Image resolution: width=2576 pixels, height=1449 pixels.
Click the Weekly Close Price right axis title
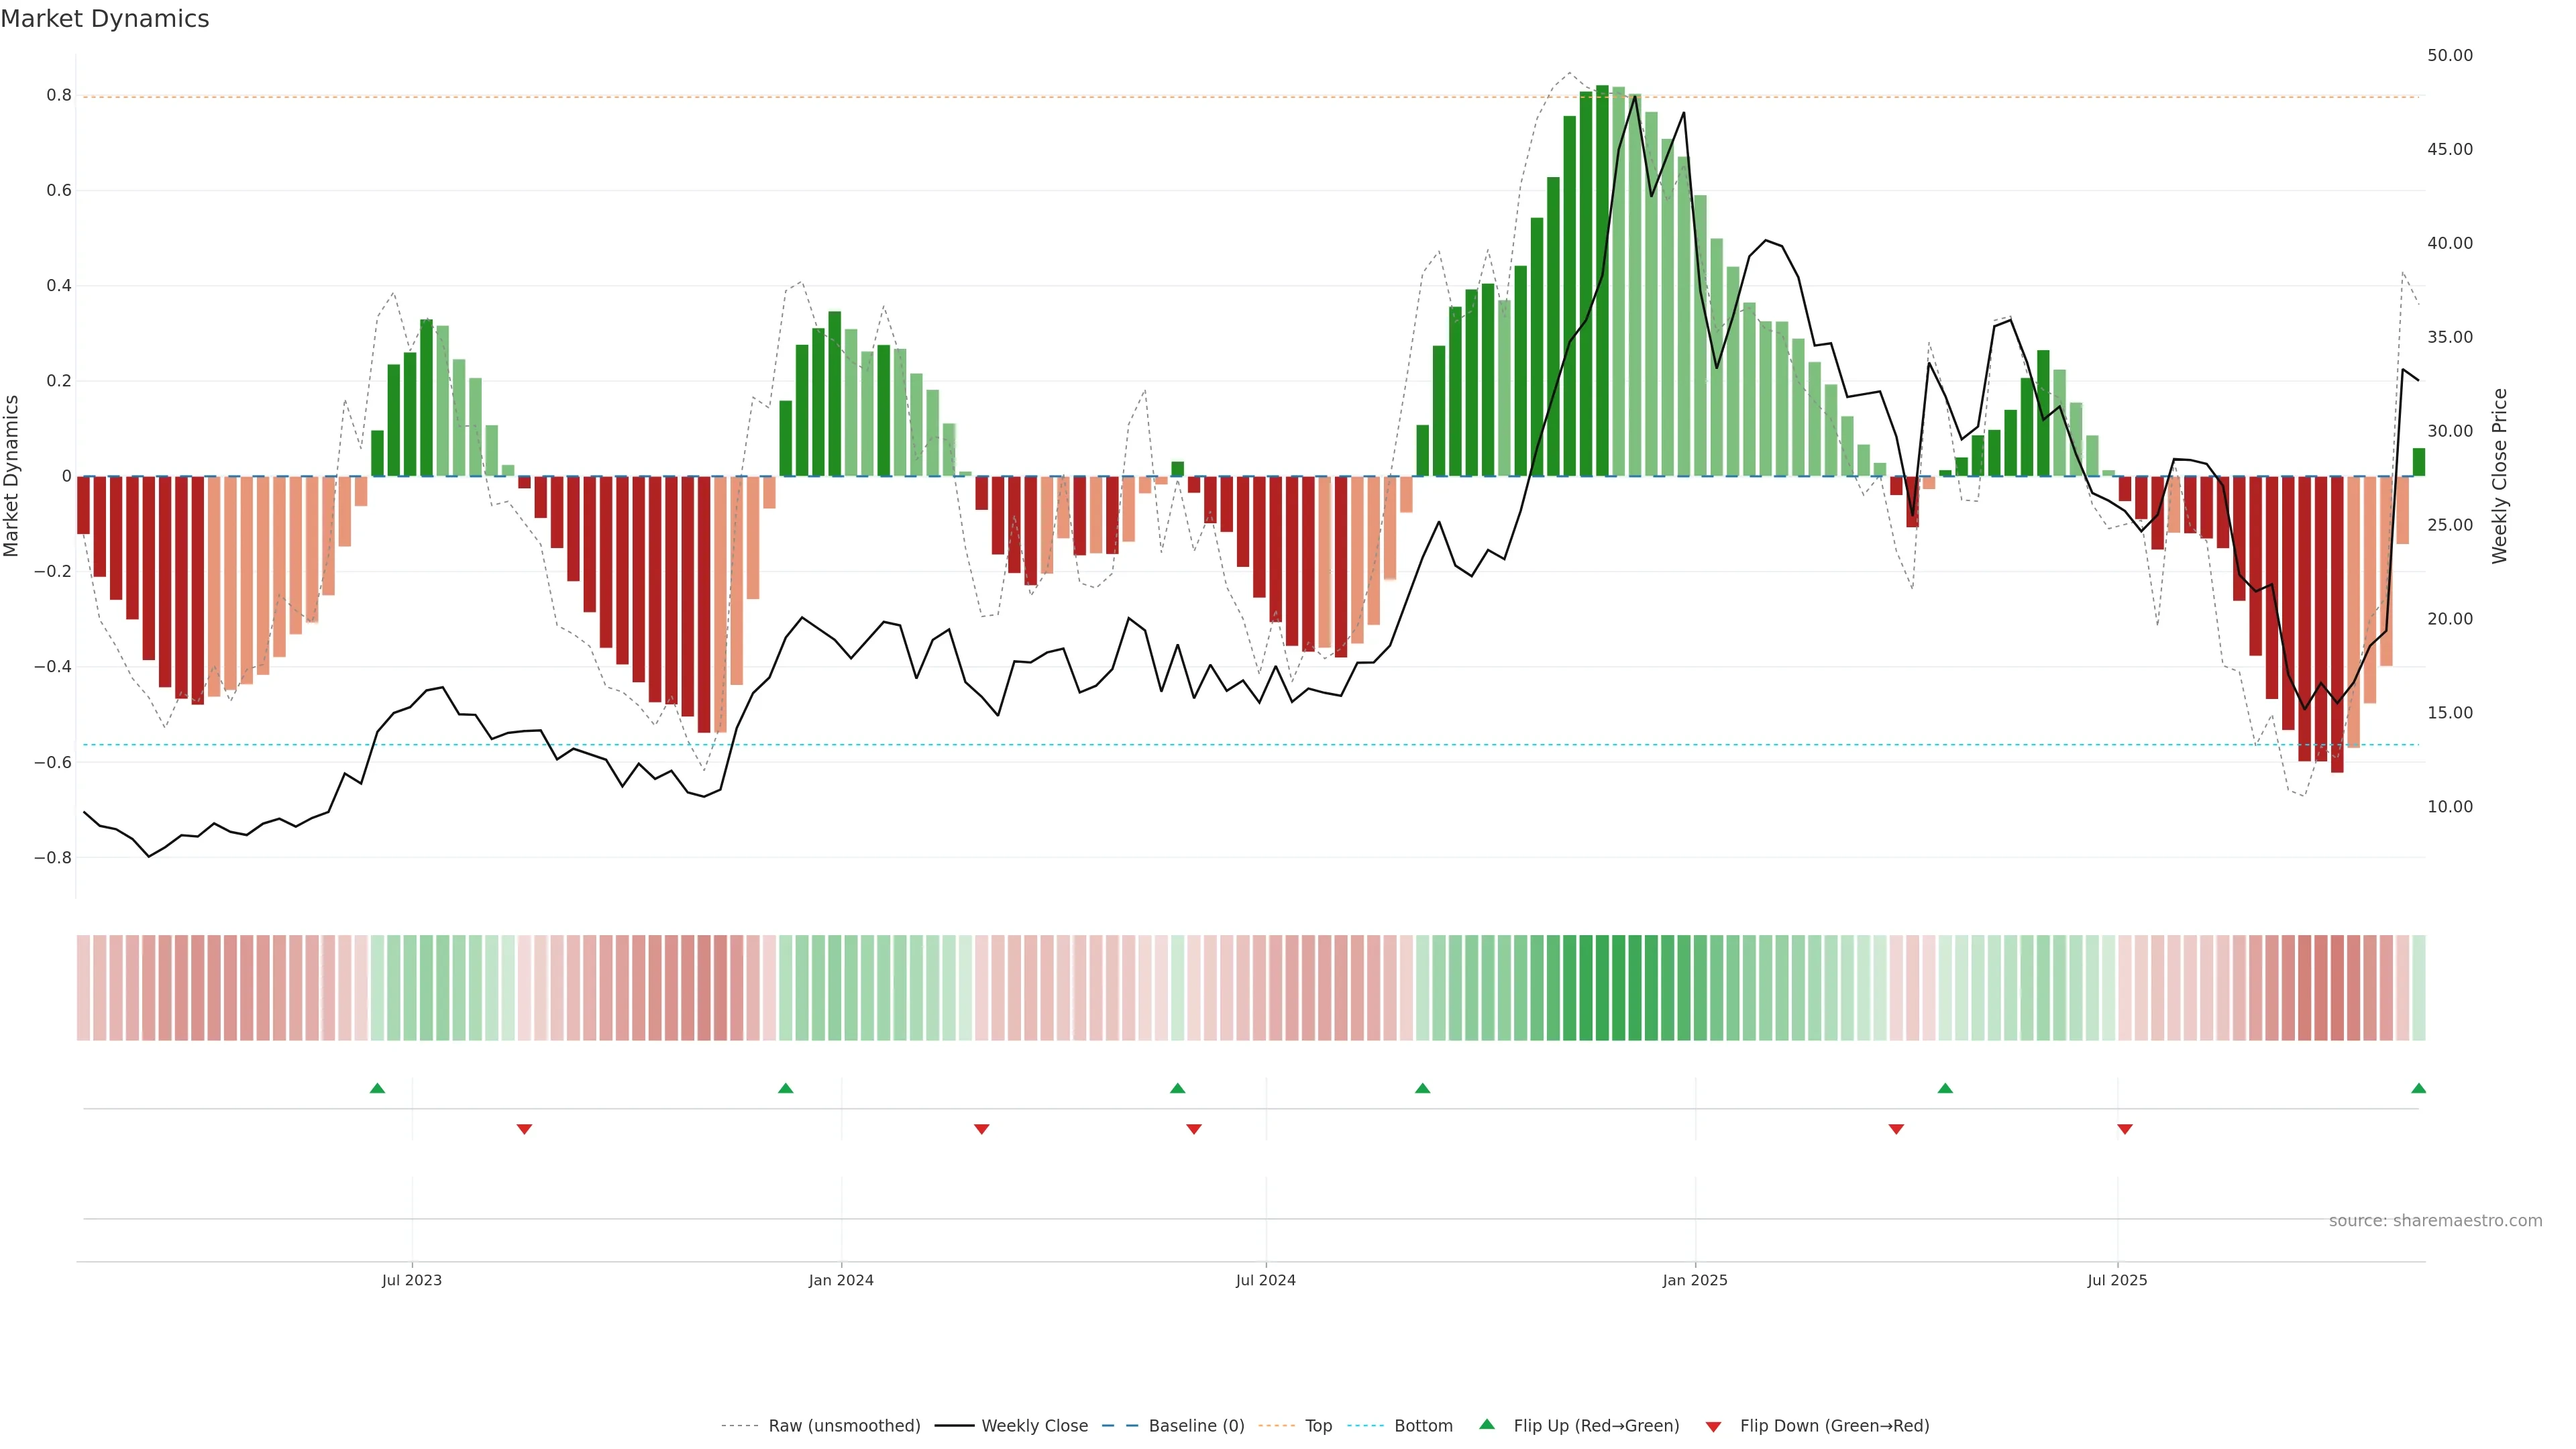[2499, 476]
